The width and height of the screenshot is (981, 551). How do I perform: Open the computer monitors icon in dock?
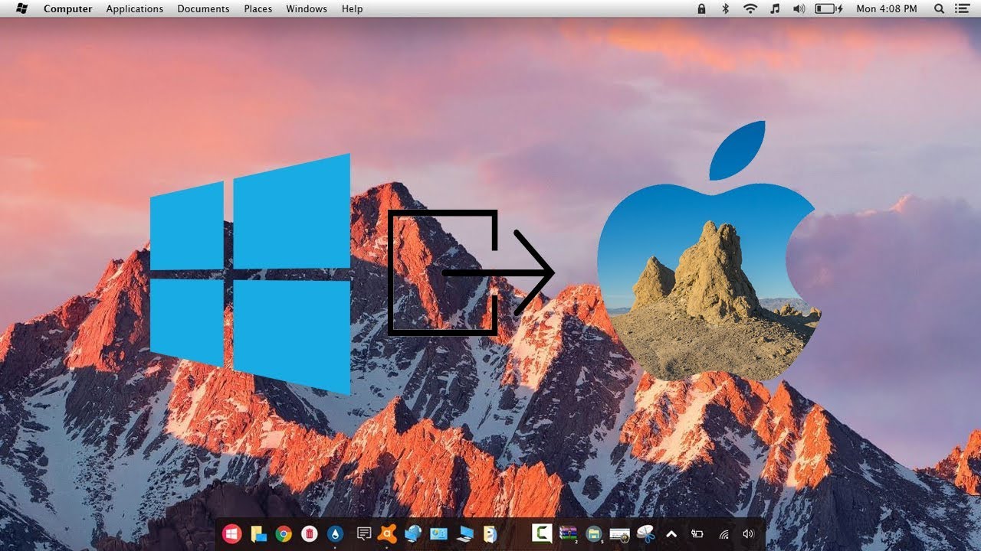pos(464,533)
